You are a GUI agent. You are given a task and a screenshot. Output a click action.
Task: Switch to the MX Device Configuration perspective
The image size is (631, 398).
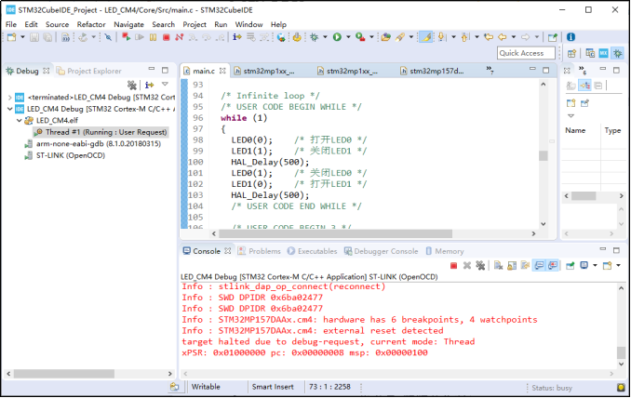click(604, 53)
